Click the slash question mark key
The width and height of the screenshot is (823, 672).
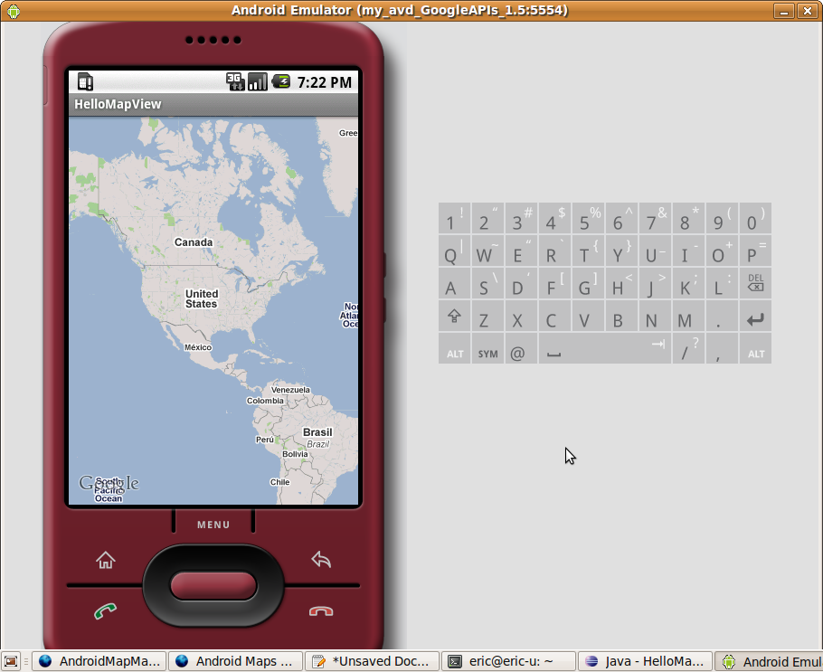coord(688,348)
